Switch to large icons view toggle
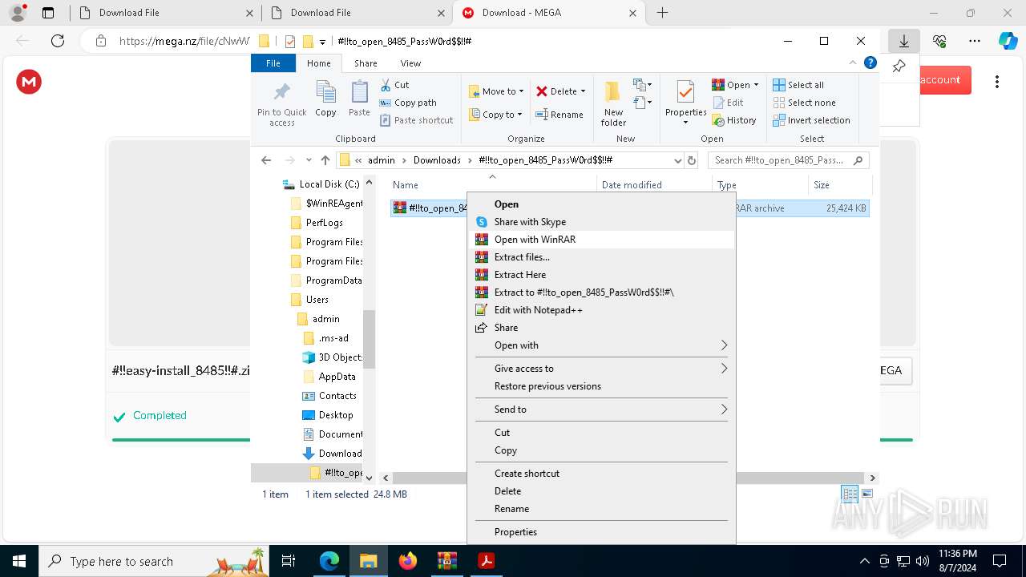 866,494
